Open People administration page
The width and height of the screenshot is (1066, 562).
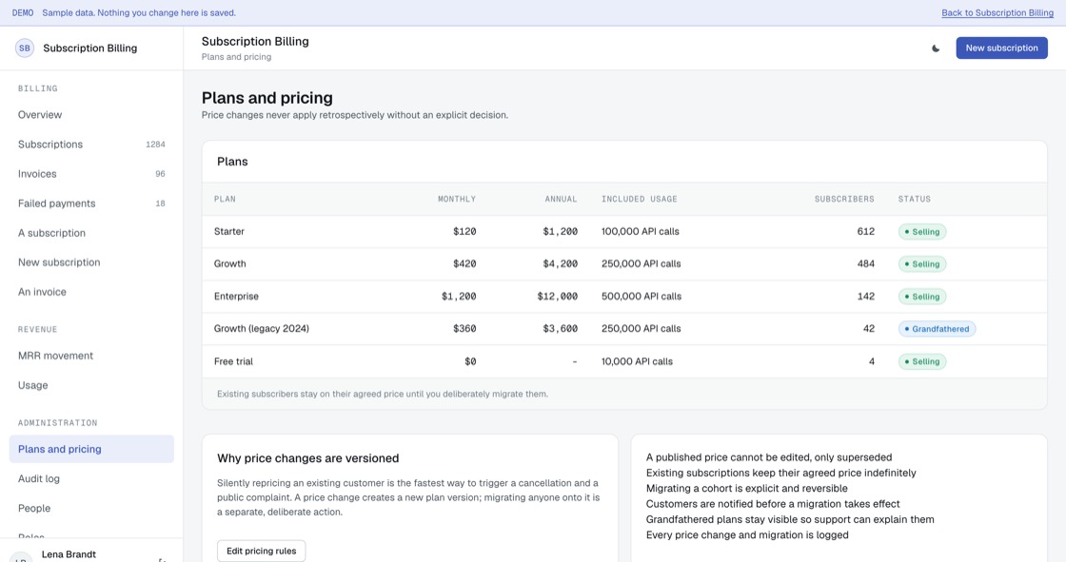tap(91, 509)
